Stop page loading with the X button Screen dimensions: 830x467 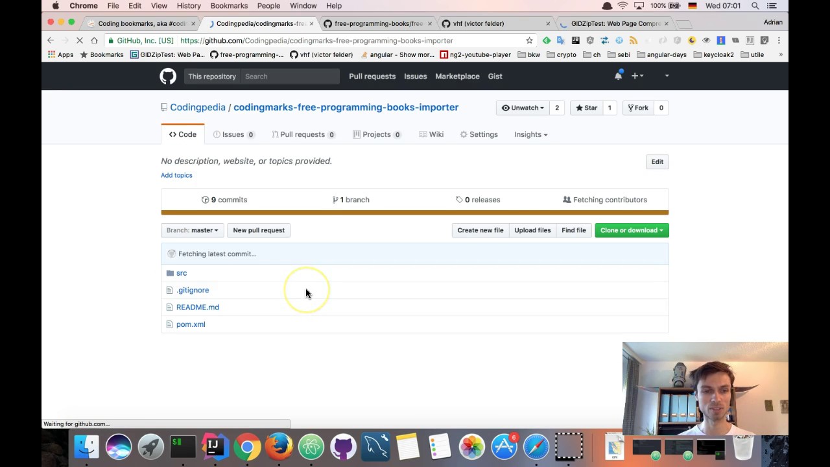pos(80,40)
